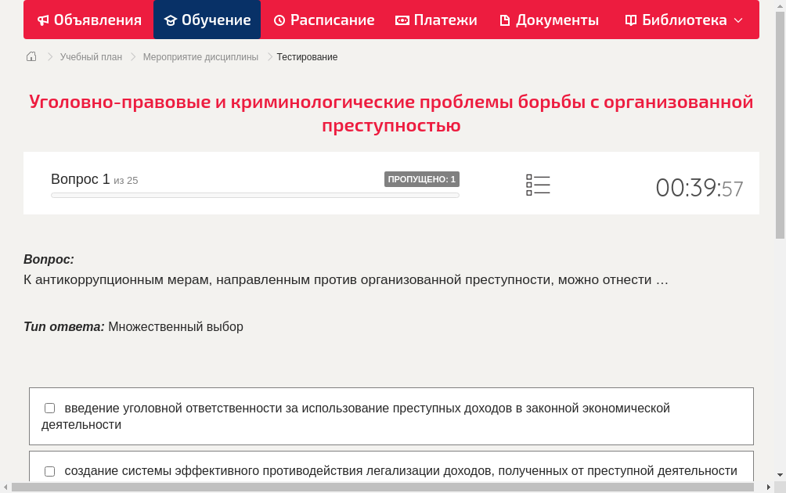Open the Учебный план breadcrumb link
Image resolution: width=786 pixels, height=493 pixels.
[90, 56]
